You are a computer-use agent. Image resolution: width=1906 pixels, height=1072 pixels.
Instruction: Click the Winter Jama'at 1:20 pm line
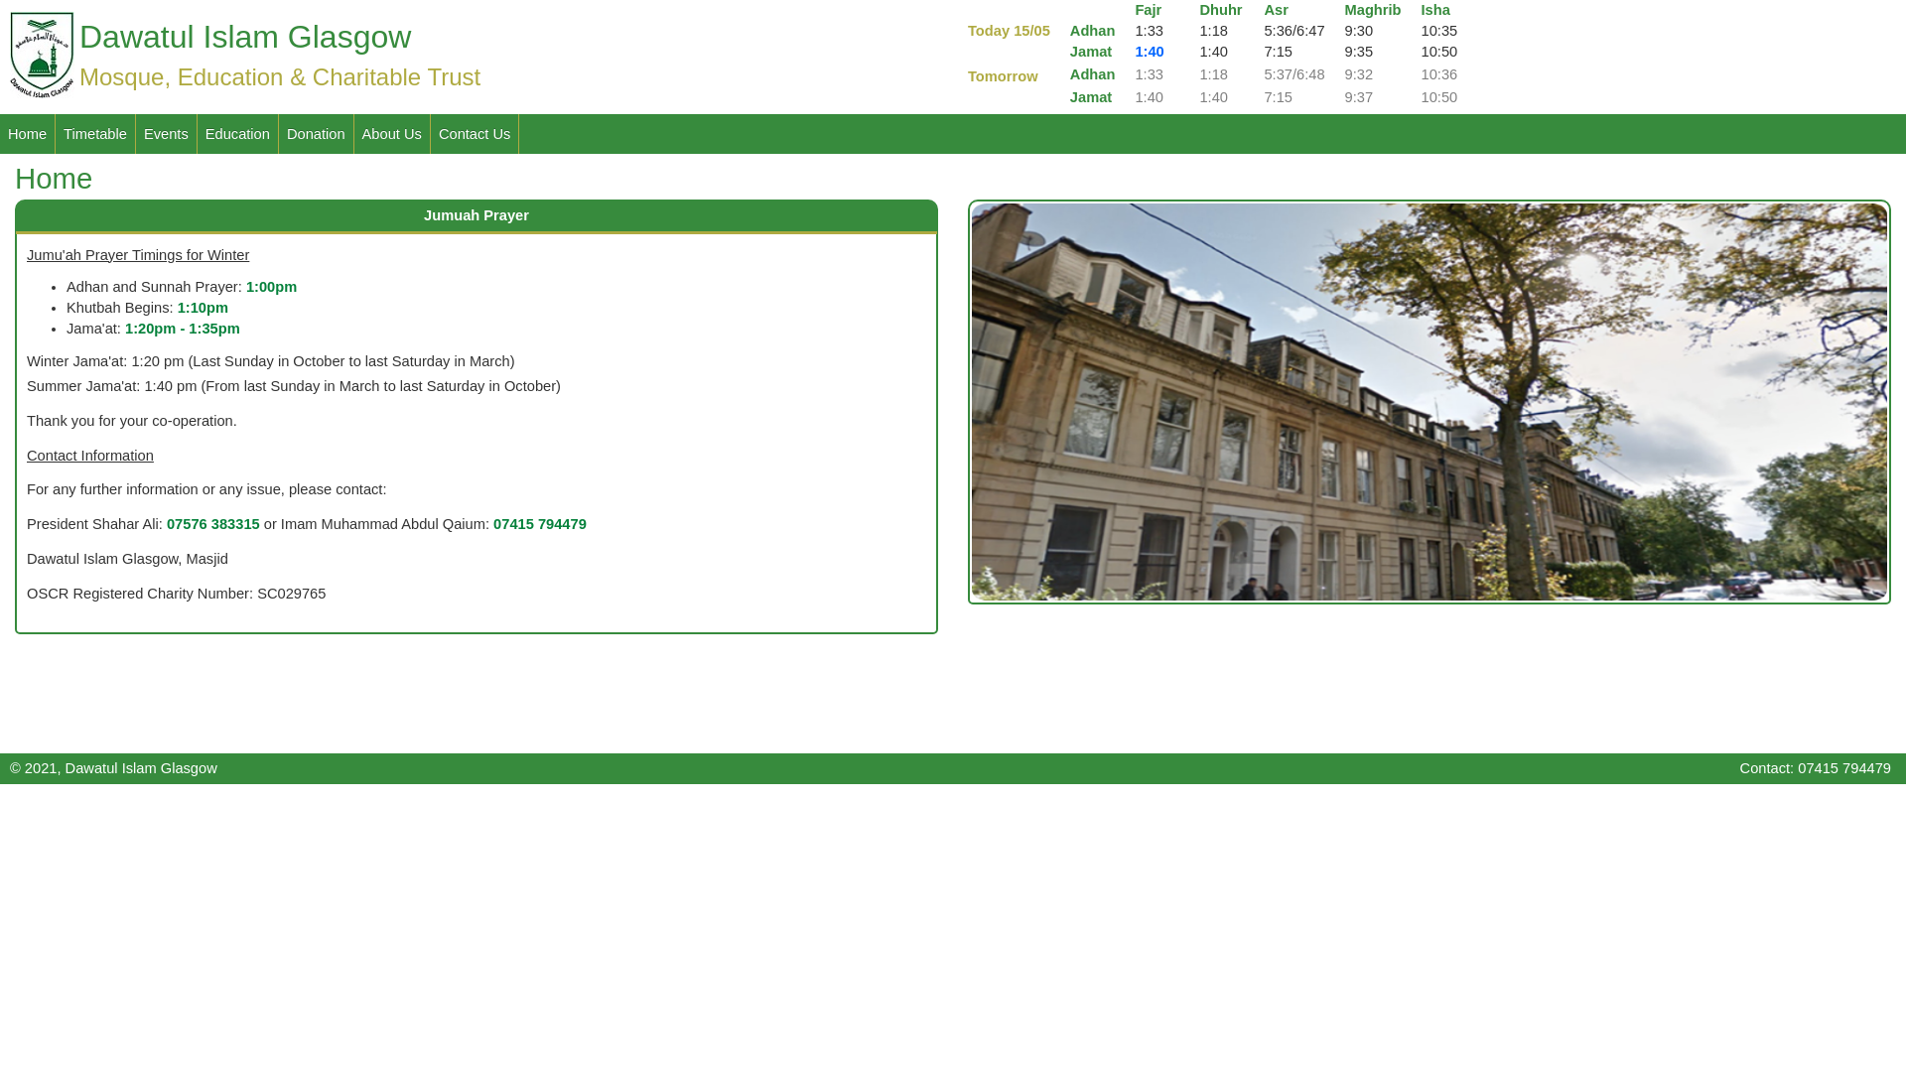[x=271, y=361]
